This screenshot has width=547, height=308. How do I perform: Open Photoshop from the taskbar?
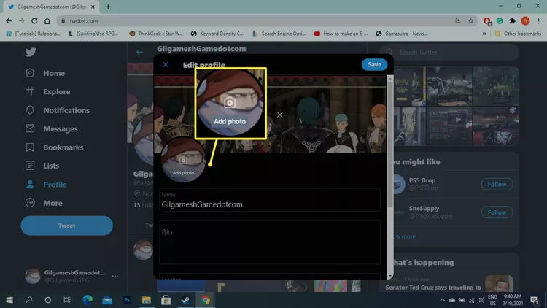[127, 300]
